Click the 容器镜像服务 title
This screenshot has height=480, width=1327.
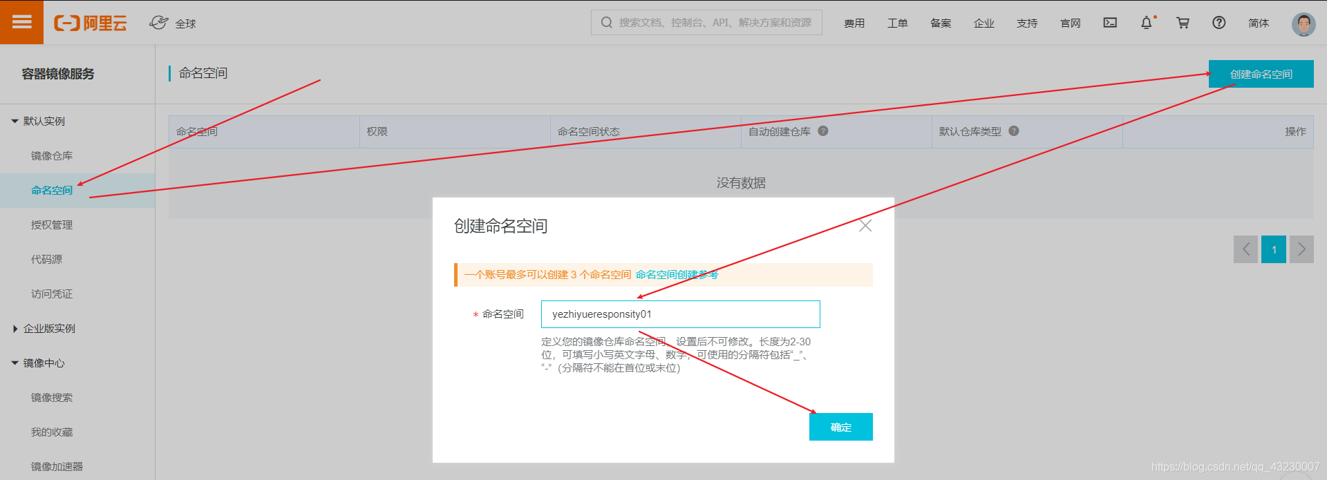point(58,74)
